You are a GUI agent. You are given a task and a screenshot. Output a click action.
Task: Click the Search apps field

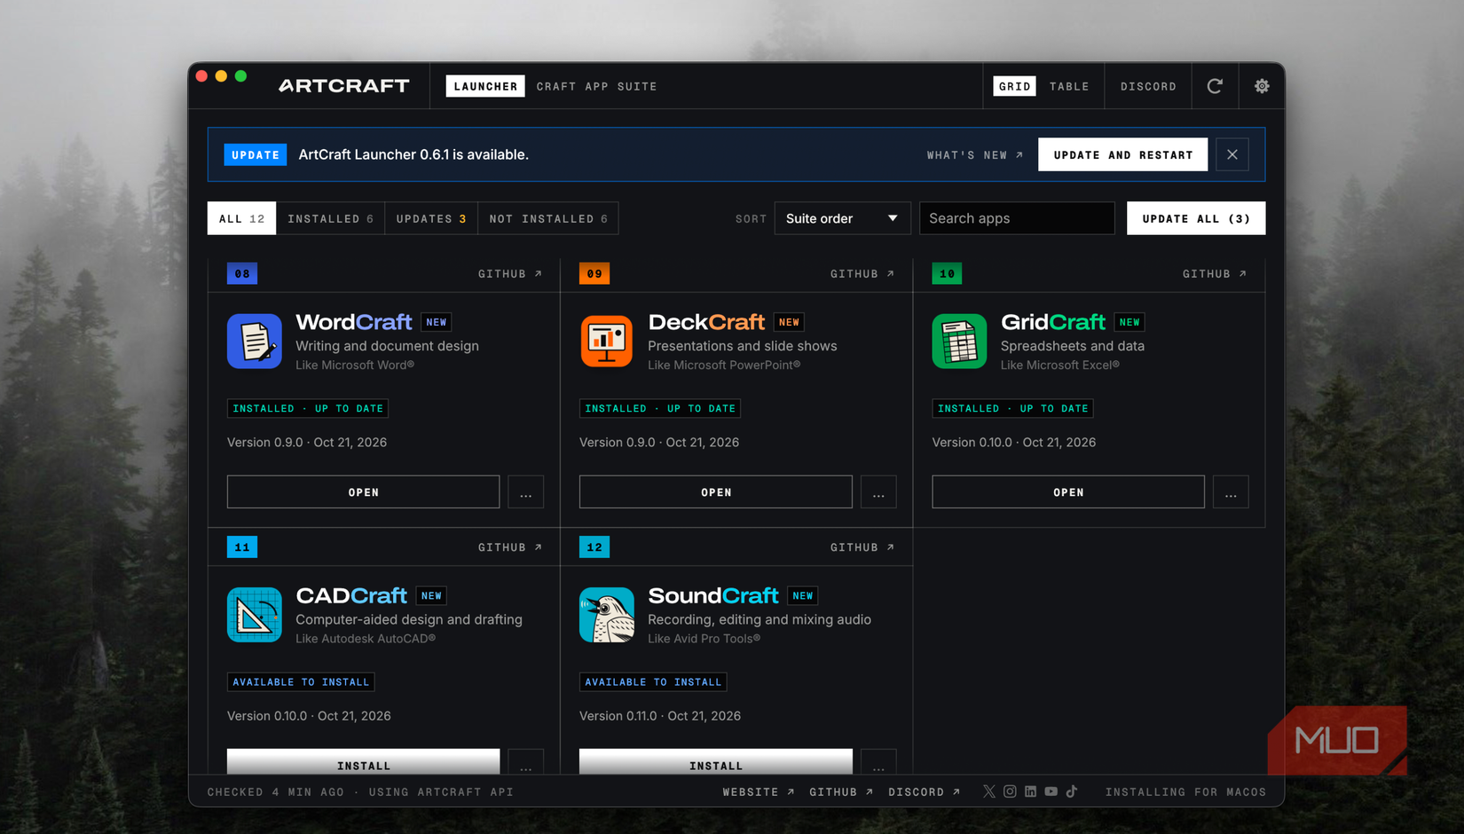click(1017, 218)
